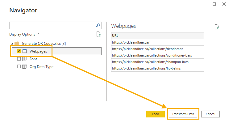229x123 pixels.
Task: Select the lip-balms URL row
Action: [157, 68]
